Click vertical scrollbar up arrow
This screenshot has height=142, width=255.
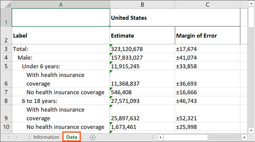(251, 4)
